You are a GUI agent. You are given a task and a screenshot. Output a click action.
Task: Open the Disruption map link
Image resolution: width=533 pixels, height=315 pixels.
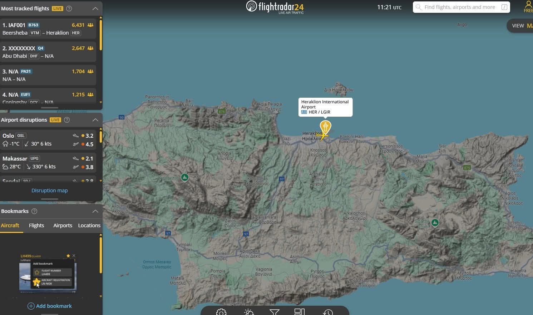tap(50, 190)
